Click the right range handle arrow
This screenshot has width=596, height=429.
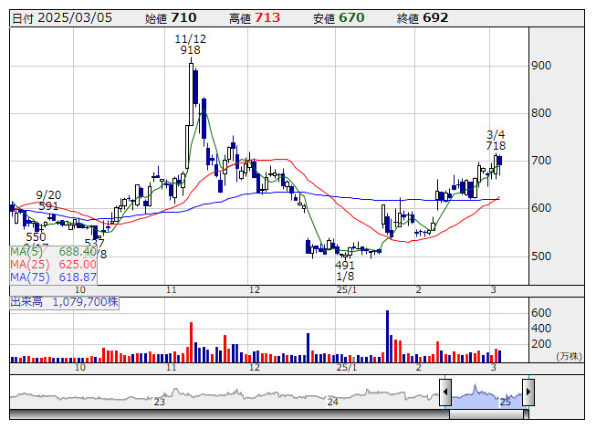click(x=528, y=393)
